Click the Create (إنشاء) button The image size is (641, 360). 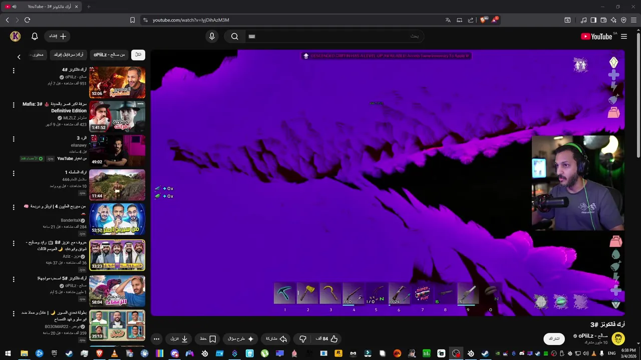(x=58, y=36)
